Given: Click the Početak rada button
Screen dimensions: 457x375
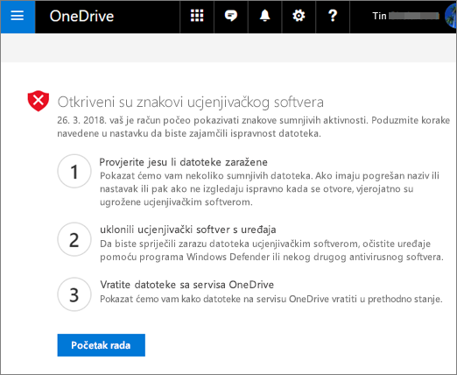Looking at the screenshot, I should (x=102, y=345).
